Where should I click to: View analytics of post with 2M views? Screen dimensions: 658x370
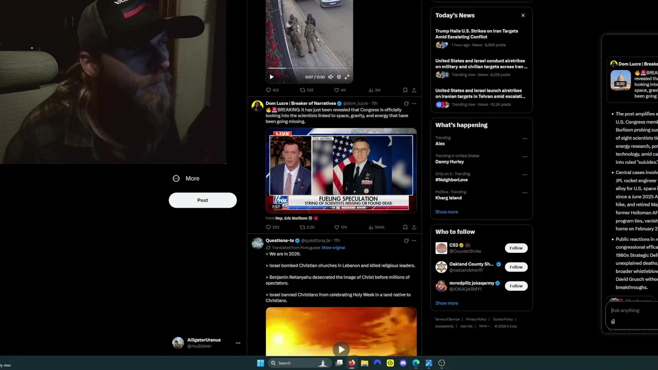click(x=374, y=90)
